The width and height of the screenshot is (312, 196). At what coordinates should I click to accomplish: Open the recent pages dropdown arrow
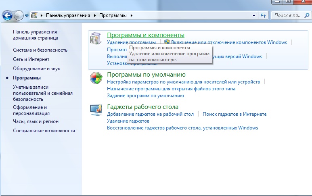point(27,15)
